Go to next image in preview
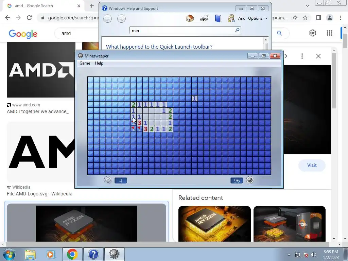 pyautogui.click(x=286, y=56)
